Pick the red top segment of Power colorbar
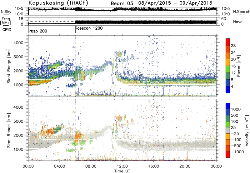Viewport: 250px width, 173px height. (x=228, y=42)
